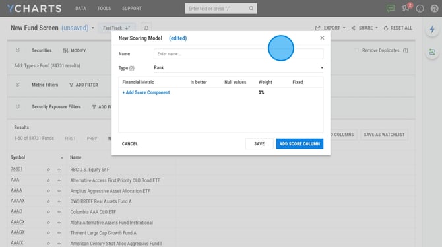Click plus icon for AAACX row
Viewport: 442px width, 247px height.
[59, 223]
